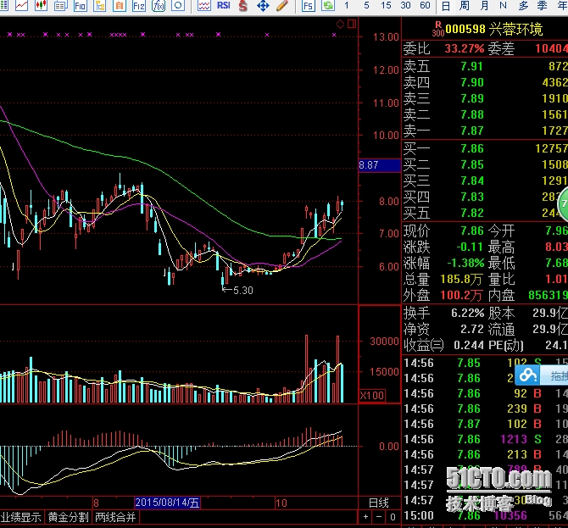Click buy-one price 7.86
Screen dimensions: 568x528
472,148
